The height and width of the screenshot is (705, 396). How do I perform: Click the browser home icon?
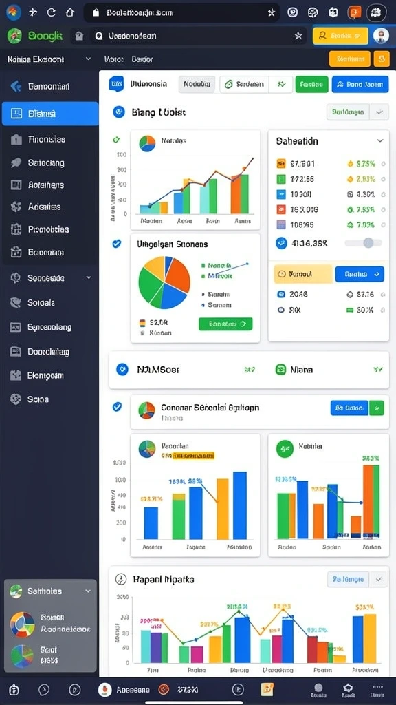[69, 12]
